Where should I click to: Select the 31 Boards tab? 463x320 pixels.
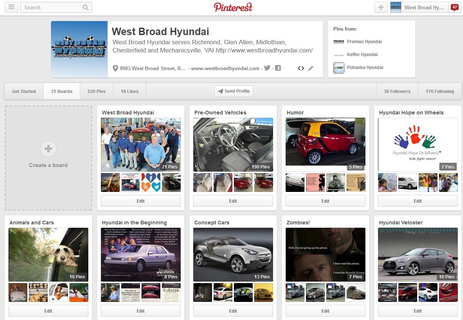point(62,91)
